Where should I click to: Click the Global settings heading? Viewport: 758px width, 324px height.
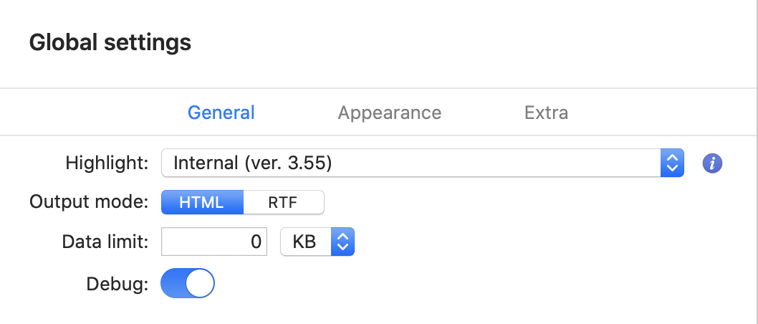[110, 43]
